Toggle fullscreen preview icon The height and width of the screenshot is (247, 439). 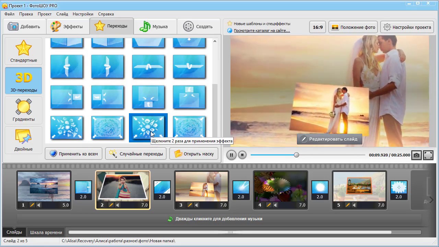(x=428, y=155)
